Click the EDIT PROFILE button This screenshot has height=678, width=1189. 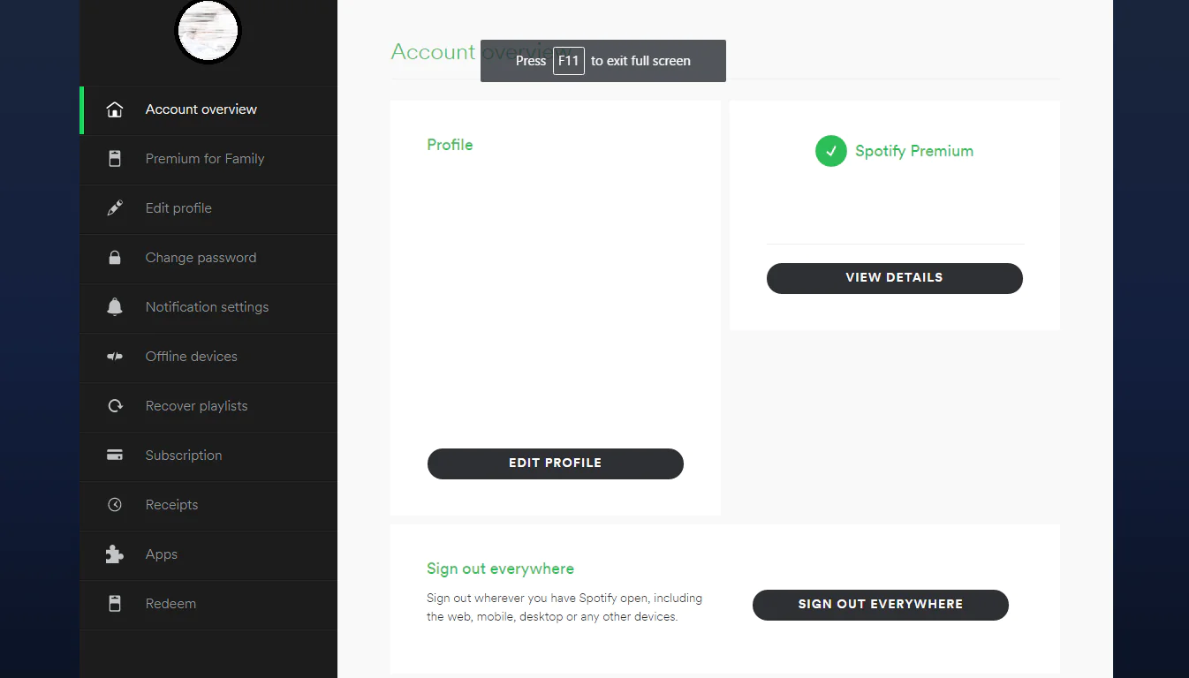click(555, 463)
